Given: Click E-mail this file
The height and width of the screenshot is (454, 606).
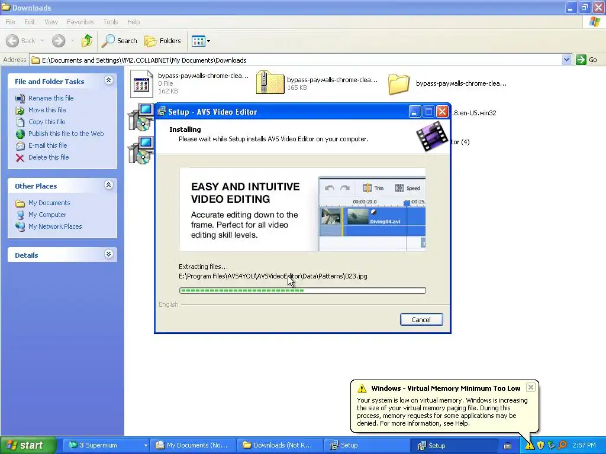Looking at the screenshot, I should 47,145.
